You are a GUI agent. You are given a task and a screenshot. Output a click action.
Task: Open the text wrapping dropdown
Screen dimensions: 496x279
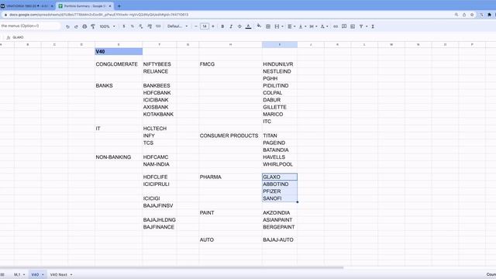[x=313, y=26]
